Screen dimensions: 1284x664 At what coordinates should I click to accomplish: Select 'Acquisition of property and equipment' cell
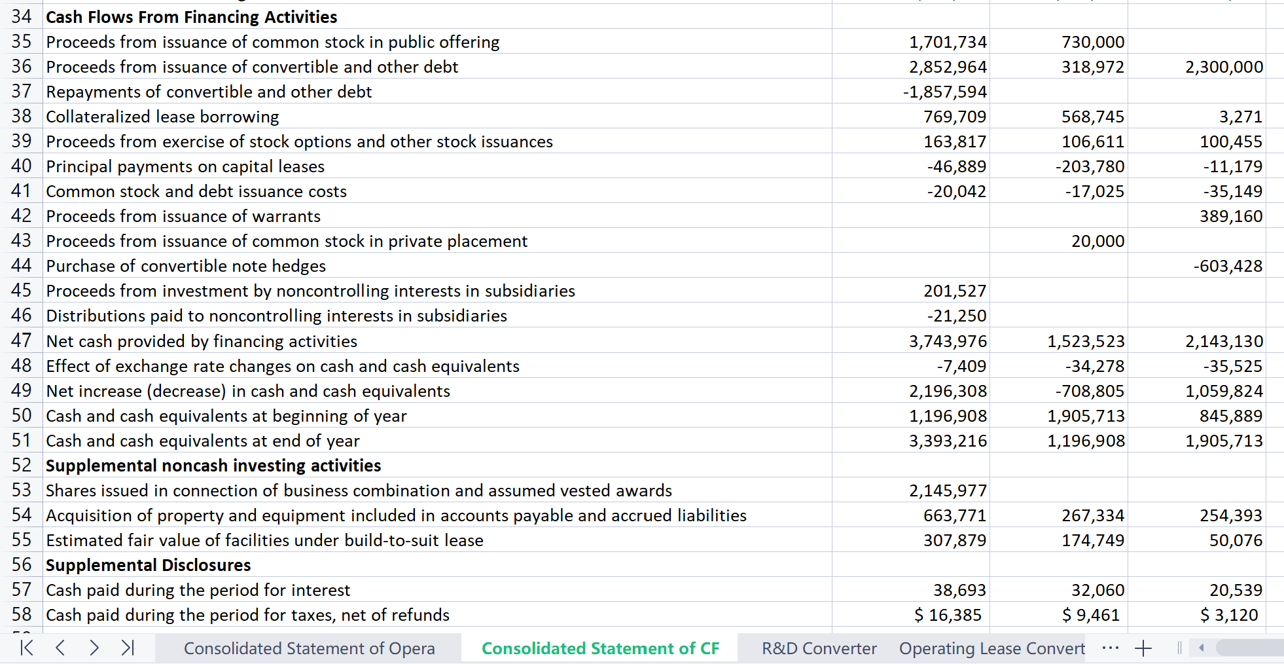[x=437, y=515]
